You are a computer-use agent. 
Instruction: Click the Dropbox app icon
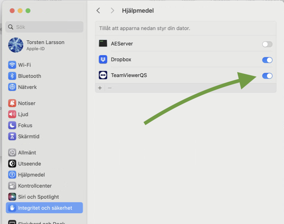click(103, 60)
